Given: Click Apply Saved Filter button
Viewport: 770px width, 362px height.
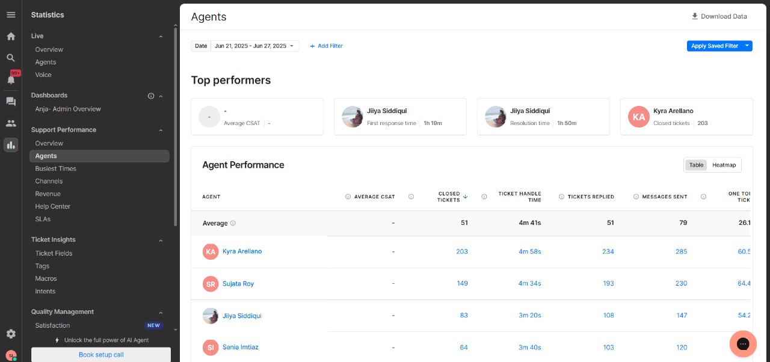Looking at the screenshot, I should tap(715, 46).
